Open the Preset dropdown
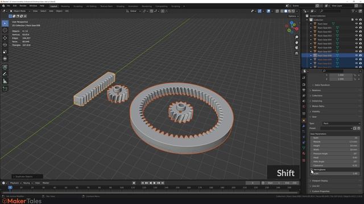 [x=337, y=129]
